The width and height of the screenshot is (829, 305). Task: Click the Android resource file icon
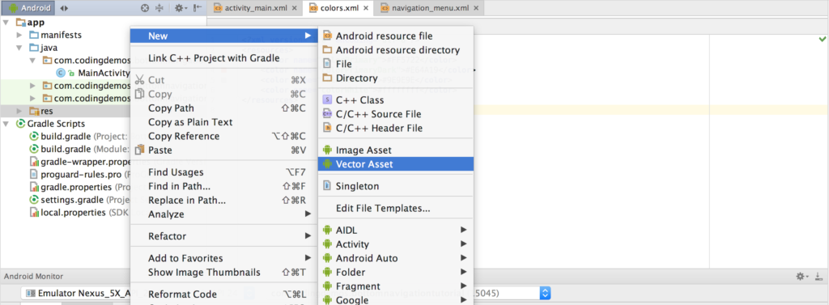click(x=327, y=36)
